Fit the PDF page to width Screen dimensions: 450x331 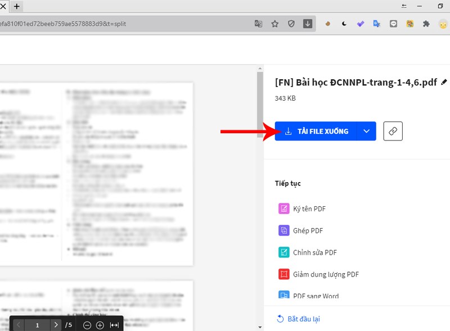click(113, 324)
